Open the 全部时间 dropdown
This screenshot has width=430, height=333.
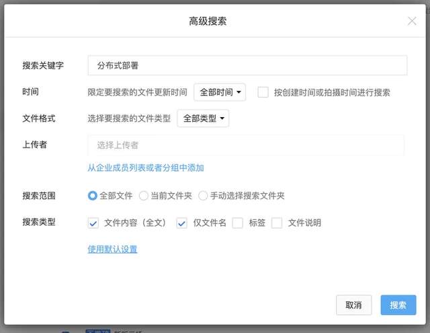coord(220,92)
